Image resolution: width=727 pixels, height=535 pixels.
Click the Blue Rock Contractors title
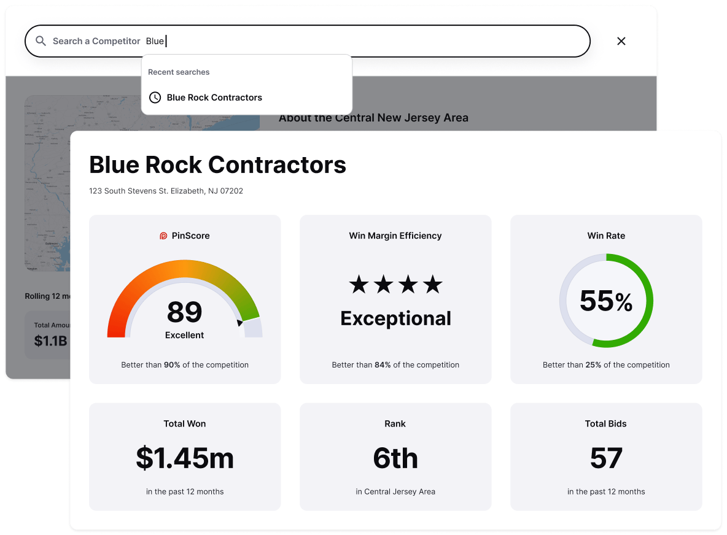[217, 165]
